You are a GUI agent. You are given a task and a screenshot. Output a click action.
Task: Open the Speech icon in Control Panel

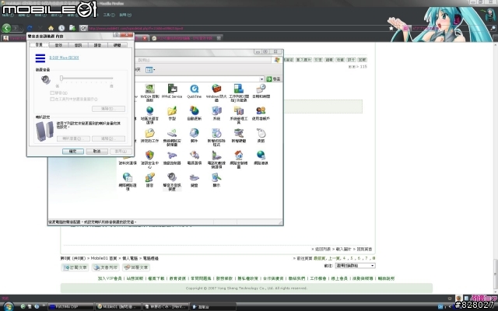point(149,180)
